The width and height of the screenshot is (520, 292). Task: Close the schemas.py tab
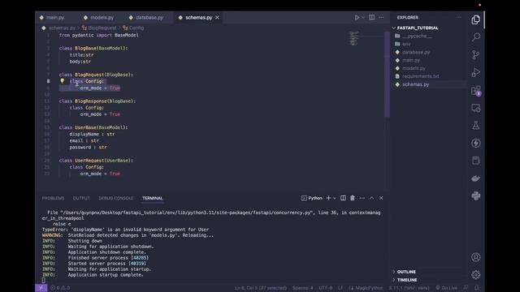tap(217, 18)
